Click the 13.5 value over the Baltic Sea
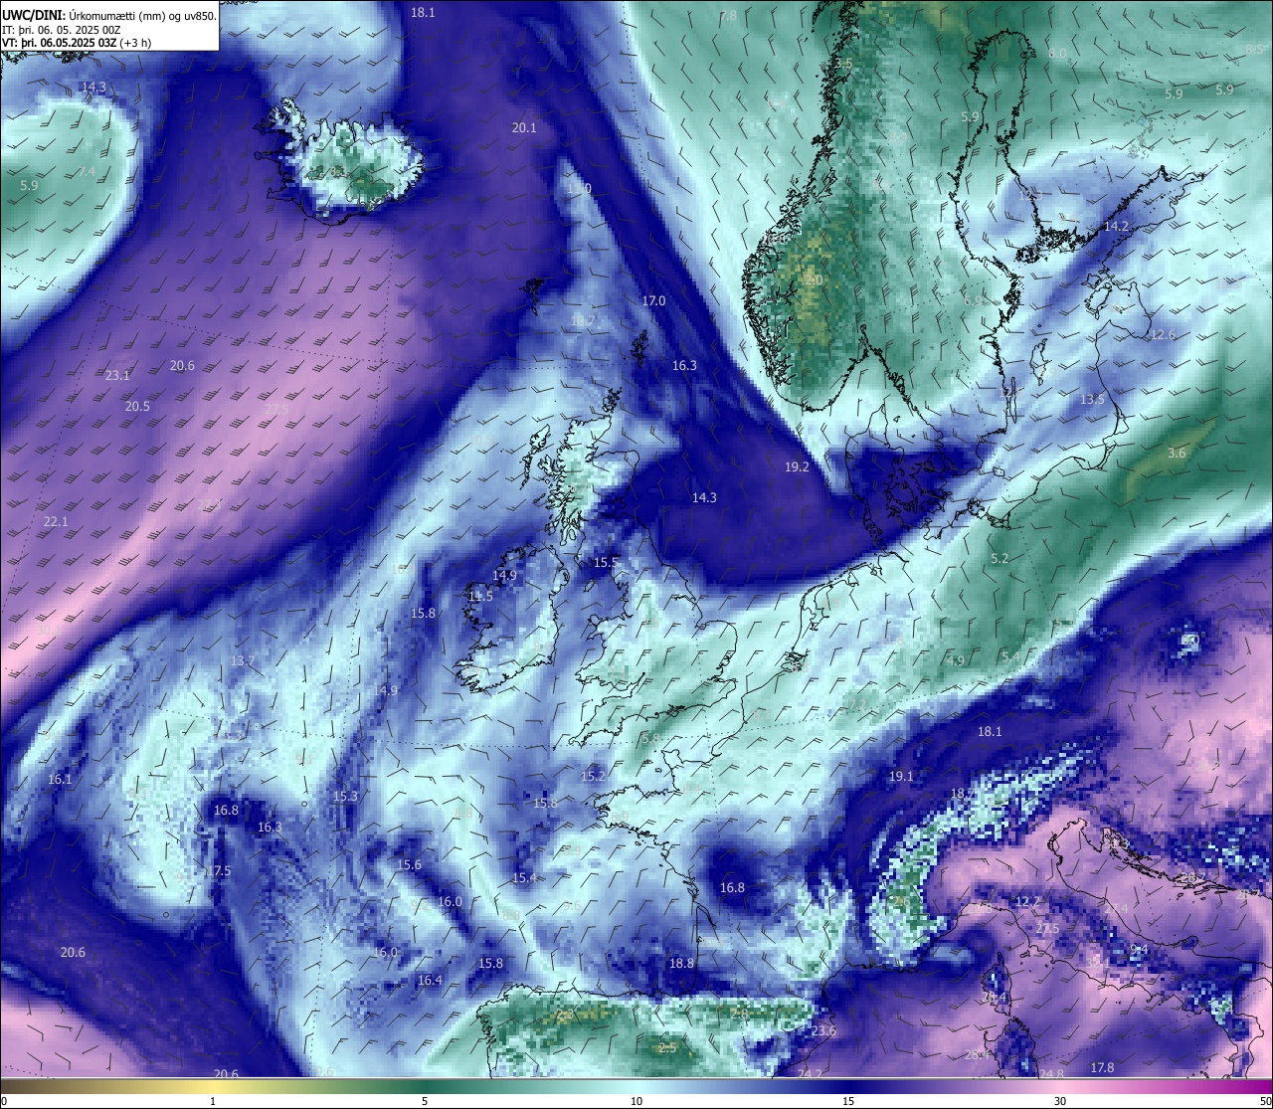This screenshot has height=1109, width=1273. pos(1092,399)
